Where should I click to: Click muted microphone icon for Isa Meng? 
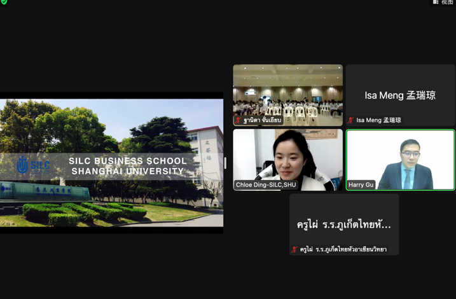pos(350,120)
